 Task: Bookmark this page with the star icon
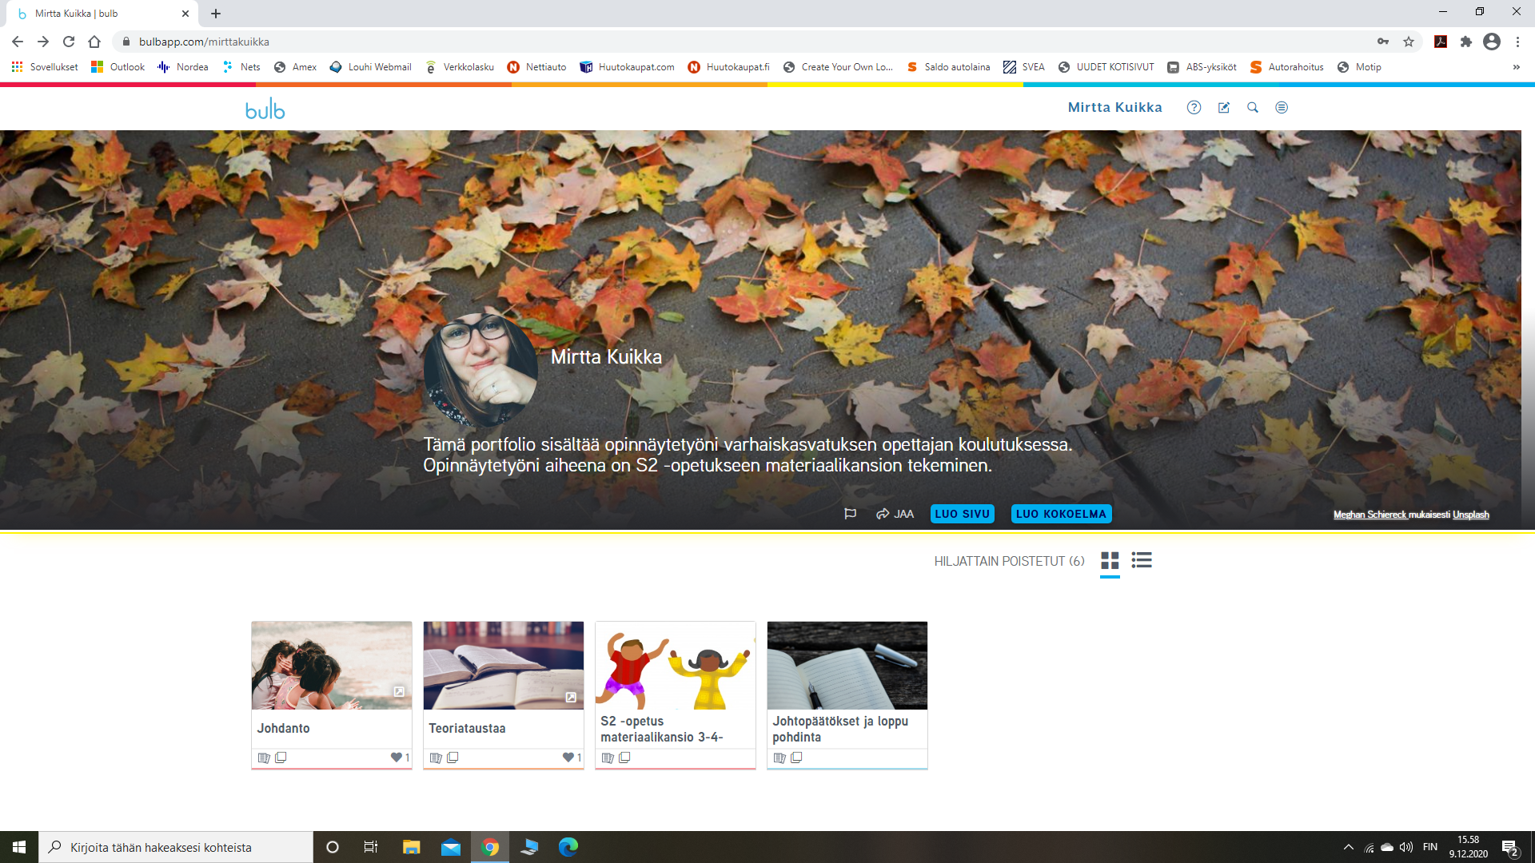1409,42
